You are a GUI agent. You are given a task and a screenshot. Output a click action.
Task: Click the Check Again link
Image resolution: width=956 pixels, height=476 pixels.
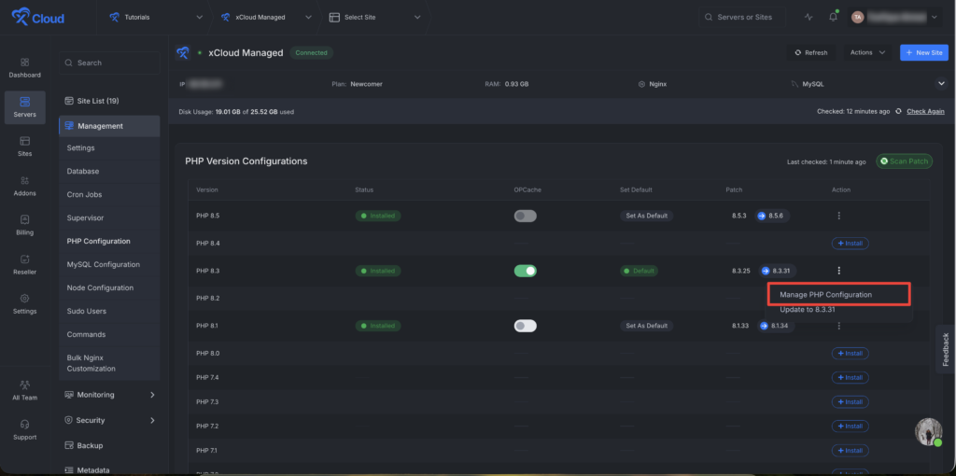(925, 111)
